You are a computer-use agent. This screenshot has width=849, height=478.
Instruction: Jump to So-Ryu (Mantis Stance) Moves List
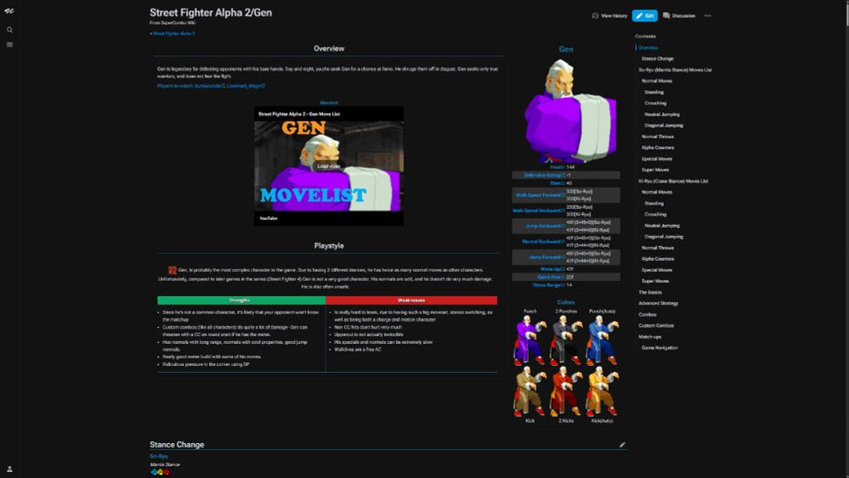tap(675, 70)
